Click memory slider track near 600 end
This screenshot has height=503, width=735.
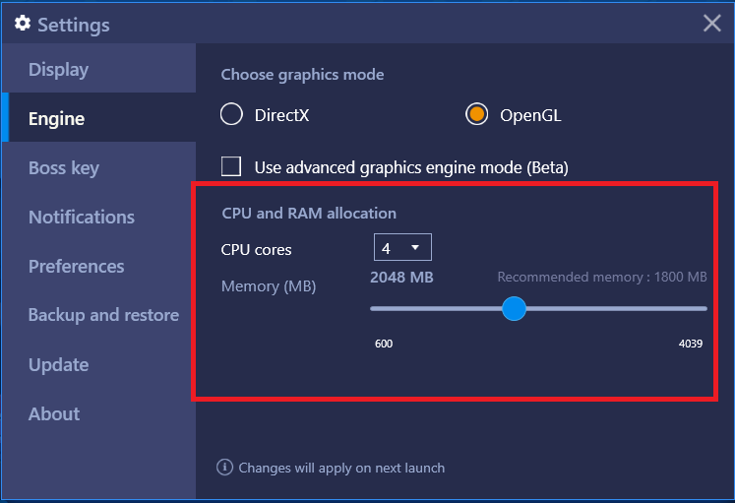[380, 308]
